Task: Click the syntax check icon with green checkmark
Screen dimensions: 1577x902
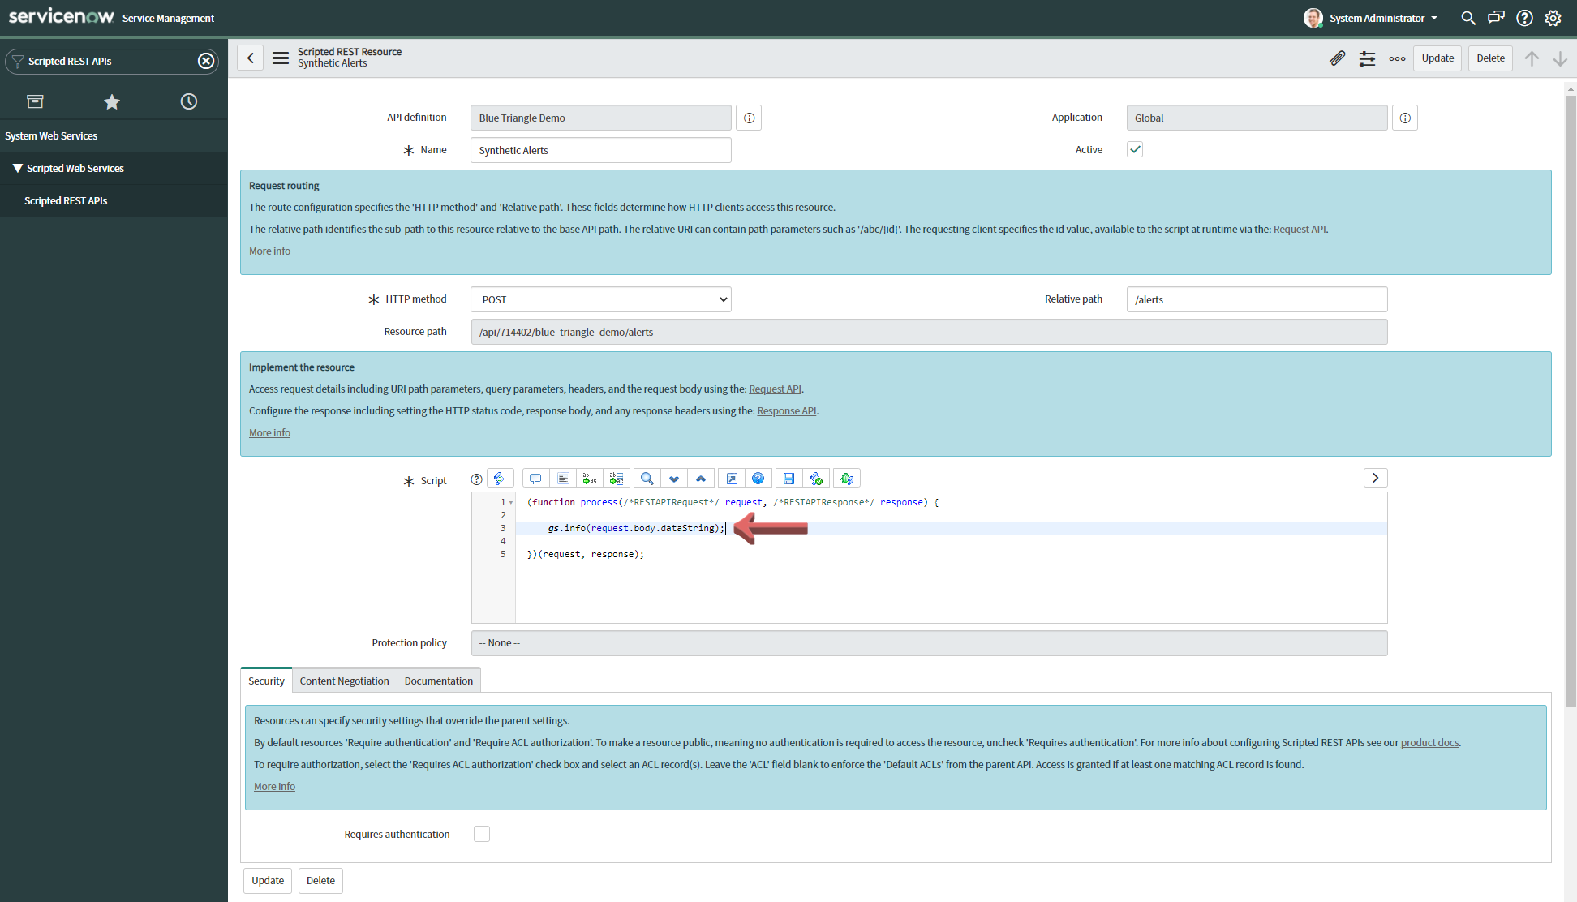Action: (816, 479)
